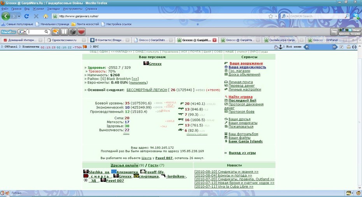The width and height of the screenshot is (362, 197).
Task: Expand the Моё меню menu
Action: 292,47
